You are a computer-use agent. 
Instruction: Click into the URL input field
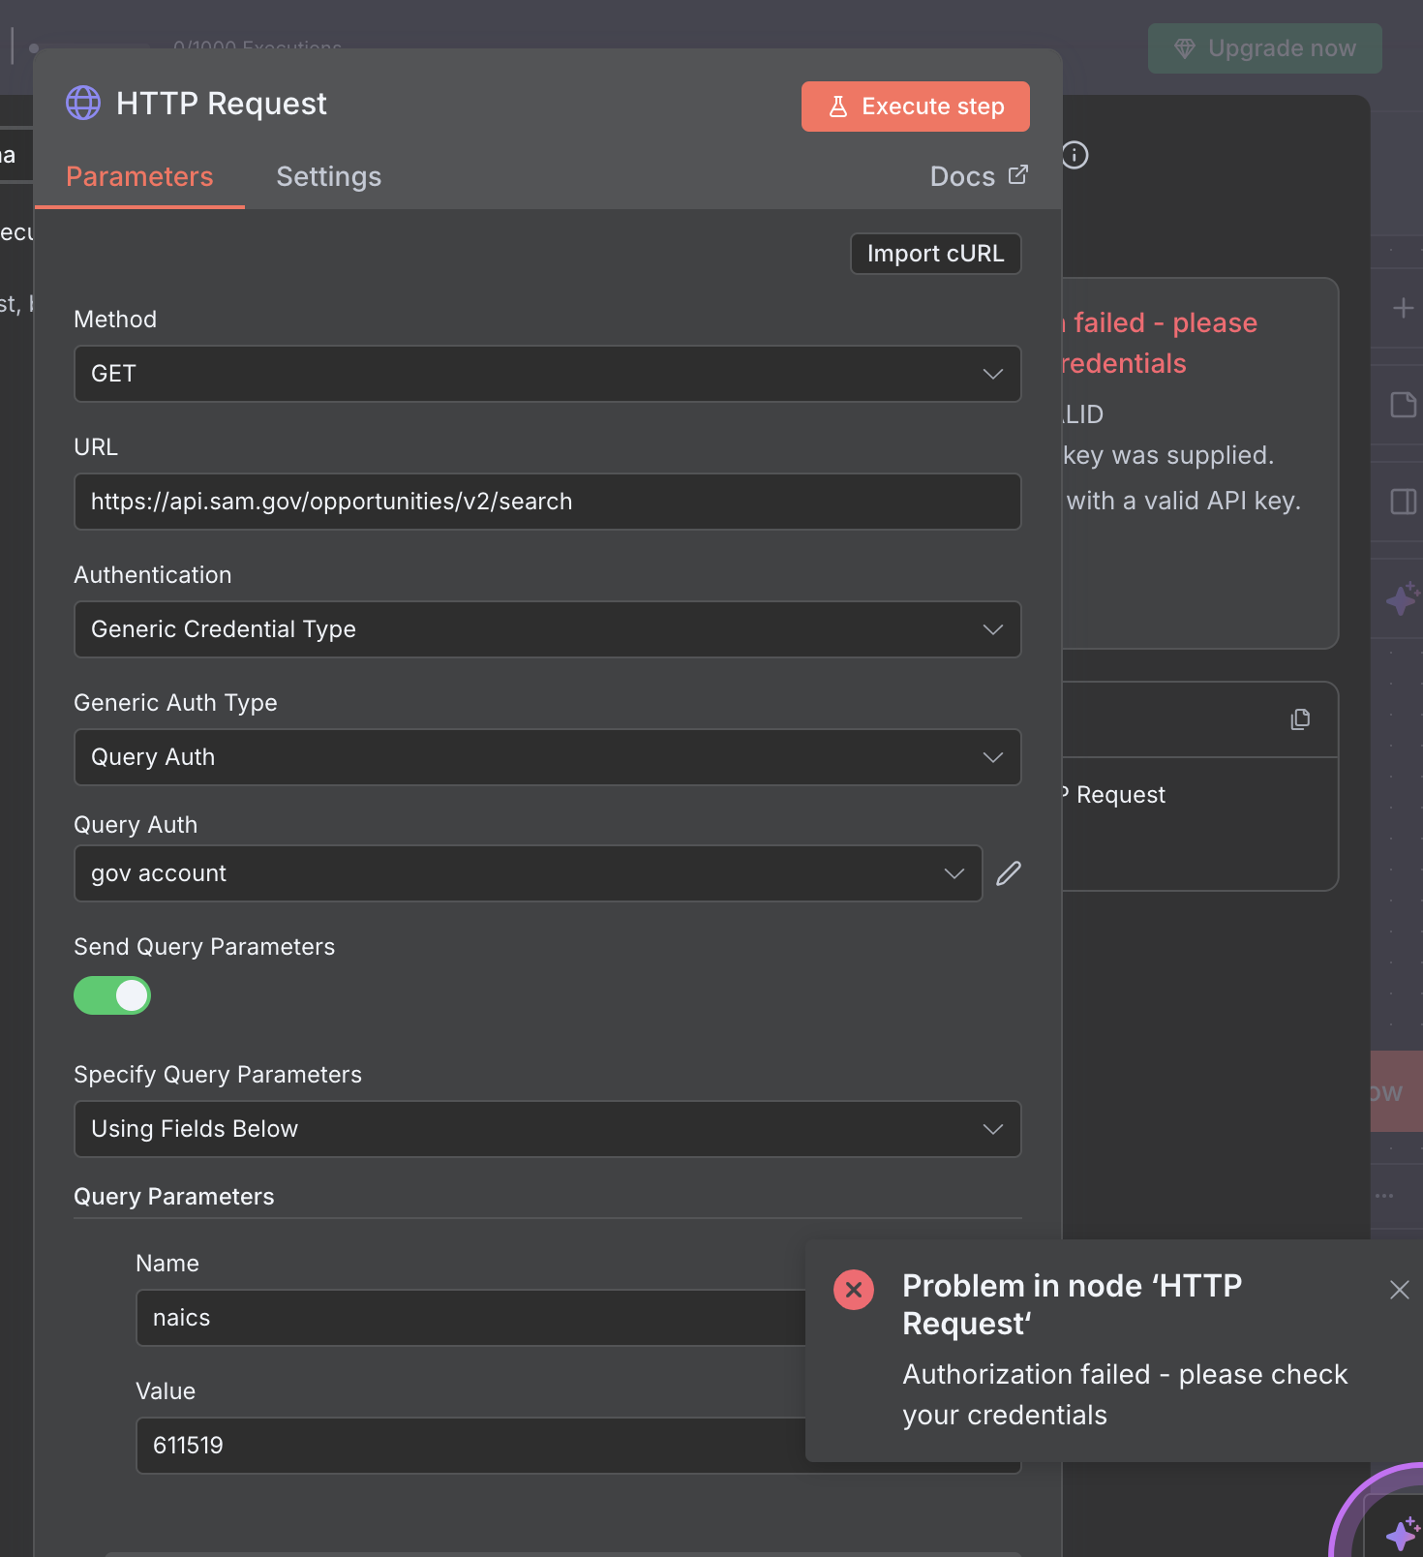point(547,502)
